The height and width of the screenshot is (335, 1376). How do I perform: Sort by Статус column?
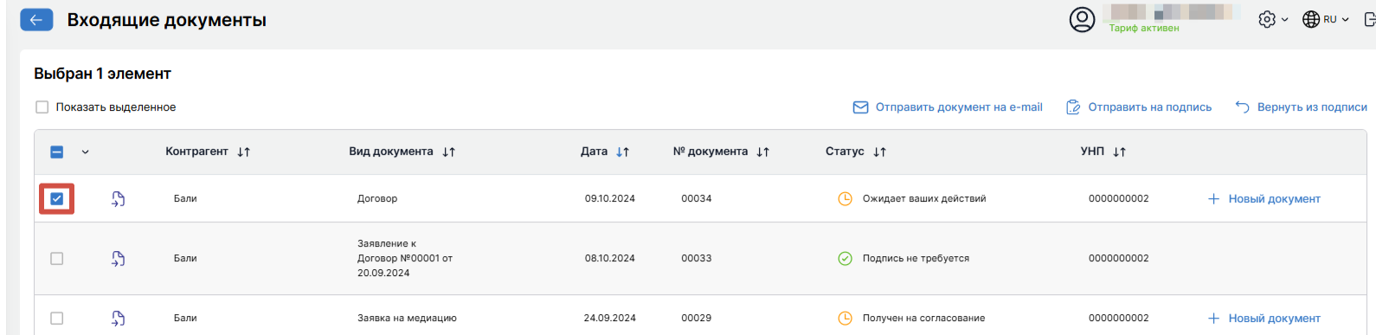click(879, 151)
